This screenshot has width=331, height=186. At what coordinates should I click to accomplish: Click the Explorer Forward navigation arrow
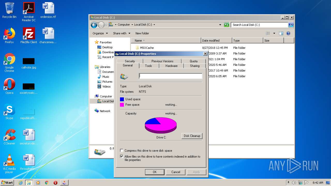[x=101, y=25]
